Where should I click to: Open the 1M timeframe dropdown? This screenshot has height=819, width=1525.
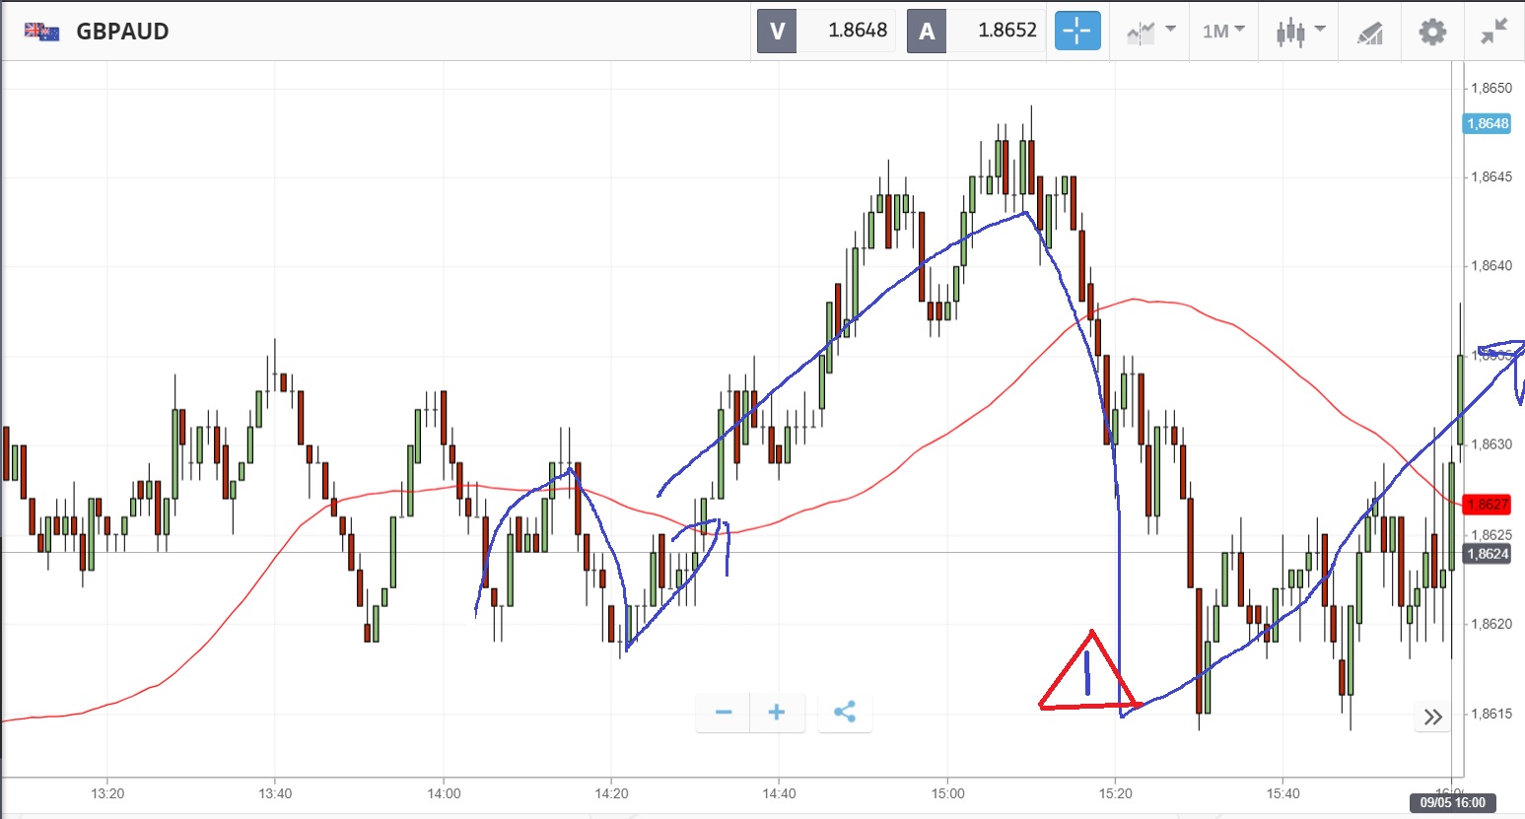1223,32
